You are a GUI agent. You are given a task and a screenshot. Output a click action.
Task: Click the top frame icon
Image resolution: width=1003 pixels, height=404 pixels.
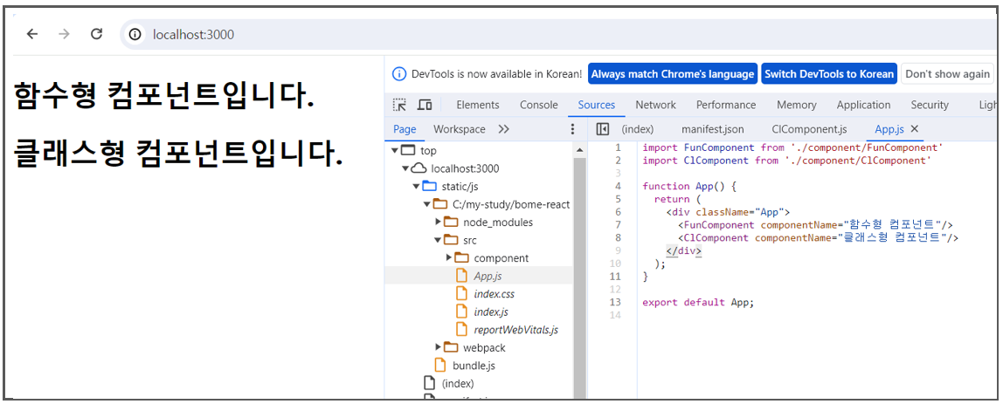[408, 151]
